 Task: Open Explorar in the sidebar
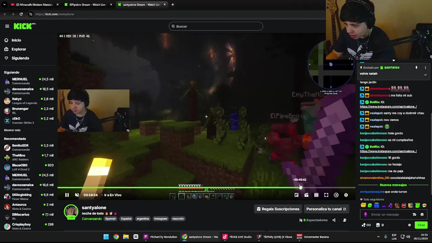(19, 49)
